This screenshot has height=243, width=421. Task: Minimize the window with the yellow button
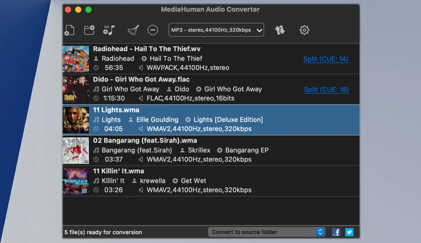[x=78, y=10]
